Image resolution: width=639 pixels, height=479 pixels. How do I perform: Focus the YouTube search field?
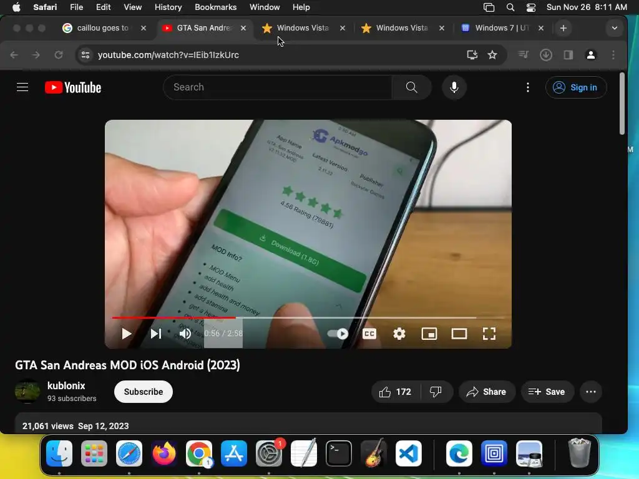tap(278, 87)
